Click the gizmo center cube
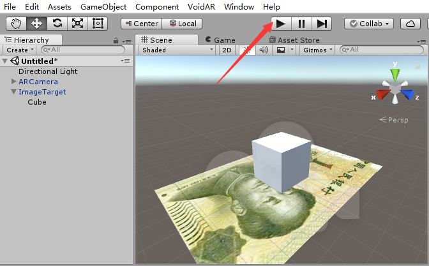The width and height of the screenshot is (429, 266). coord(395,88)
